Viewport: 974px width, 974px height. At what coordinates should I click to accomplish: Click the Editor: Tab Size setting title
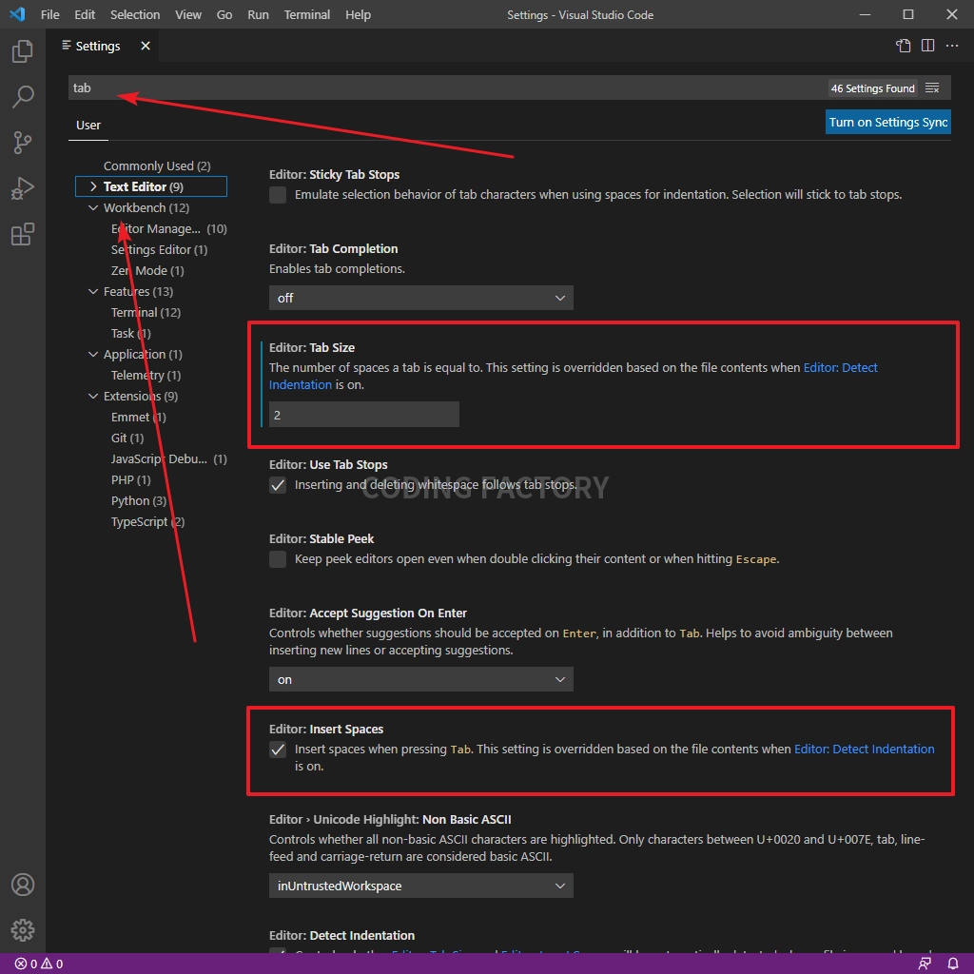click(x=312, y=348)
